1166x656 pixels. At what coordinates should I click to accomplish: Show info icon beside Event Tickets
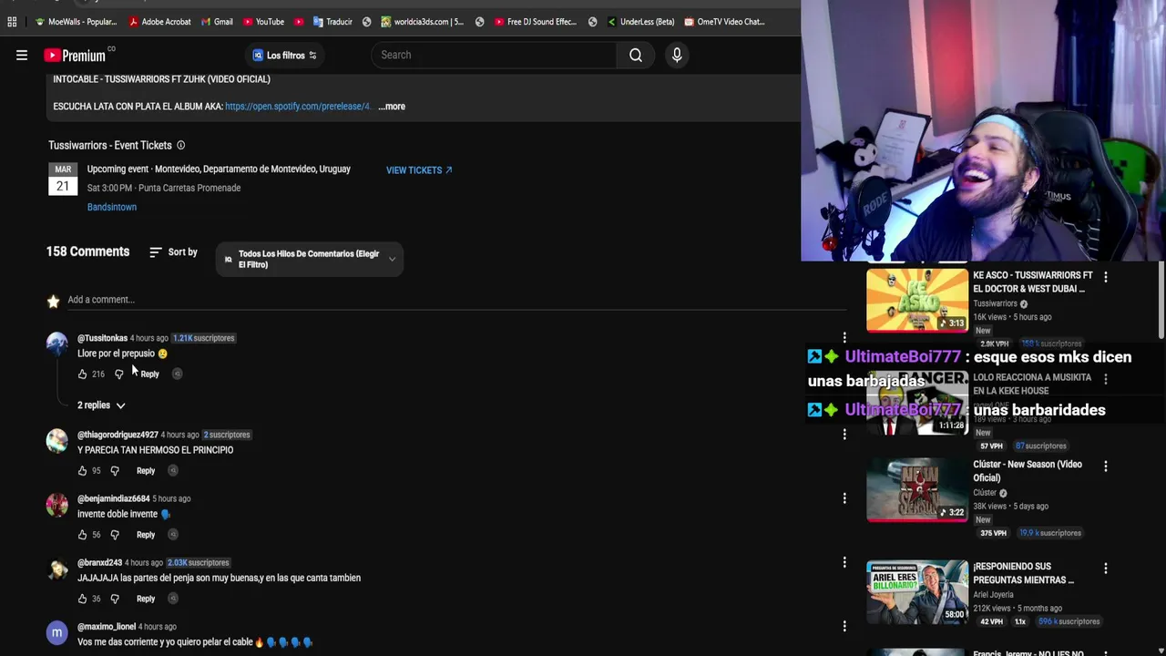(x=180, y=146)
